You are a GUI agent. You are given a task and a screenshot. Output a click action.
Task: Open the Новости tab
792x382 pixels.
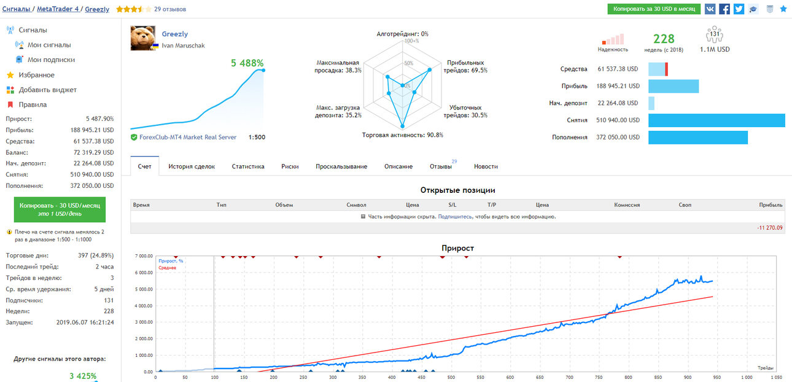pos(486,166)
